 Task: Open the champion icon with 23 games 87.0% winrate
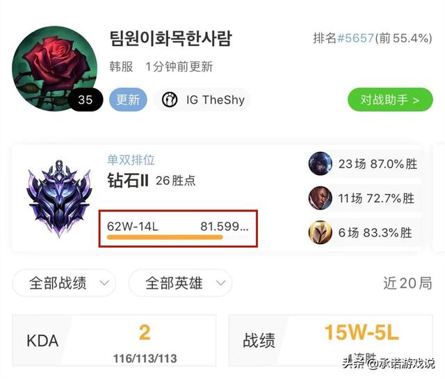pyautogui.click(x=320, y=163)
